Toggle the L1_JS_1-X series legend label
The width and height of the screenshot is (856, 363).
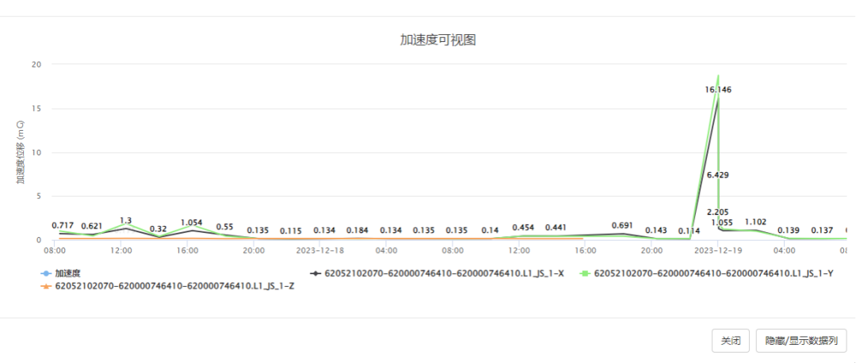click(444, 273)
